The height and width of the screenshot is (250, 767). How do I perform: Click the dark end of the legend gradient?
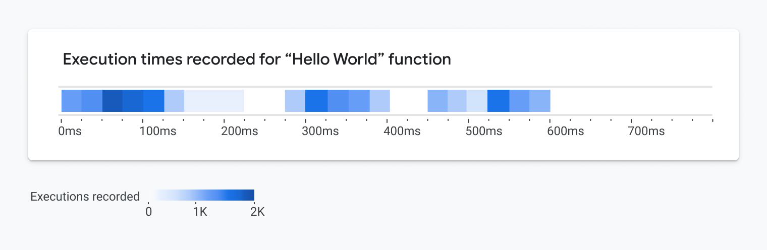(x=249, y=195)
